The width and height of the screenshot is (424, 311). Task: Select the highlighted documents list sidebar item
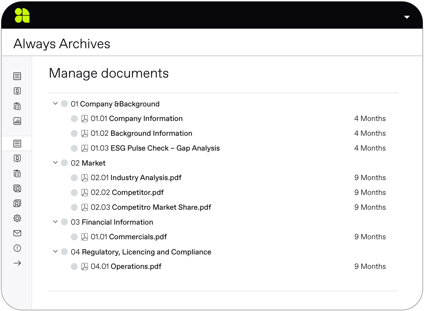pyautogui.click(x=17, y=144)
